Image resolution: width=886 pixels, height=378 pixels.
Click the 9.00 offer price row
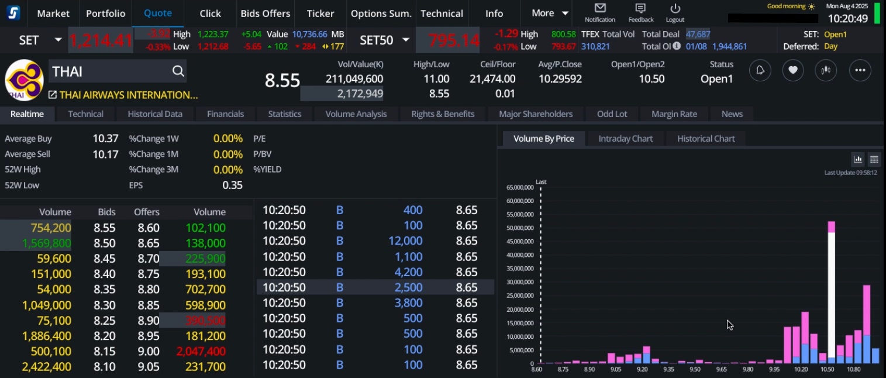(x=148, y=351)
